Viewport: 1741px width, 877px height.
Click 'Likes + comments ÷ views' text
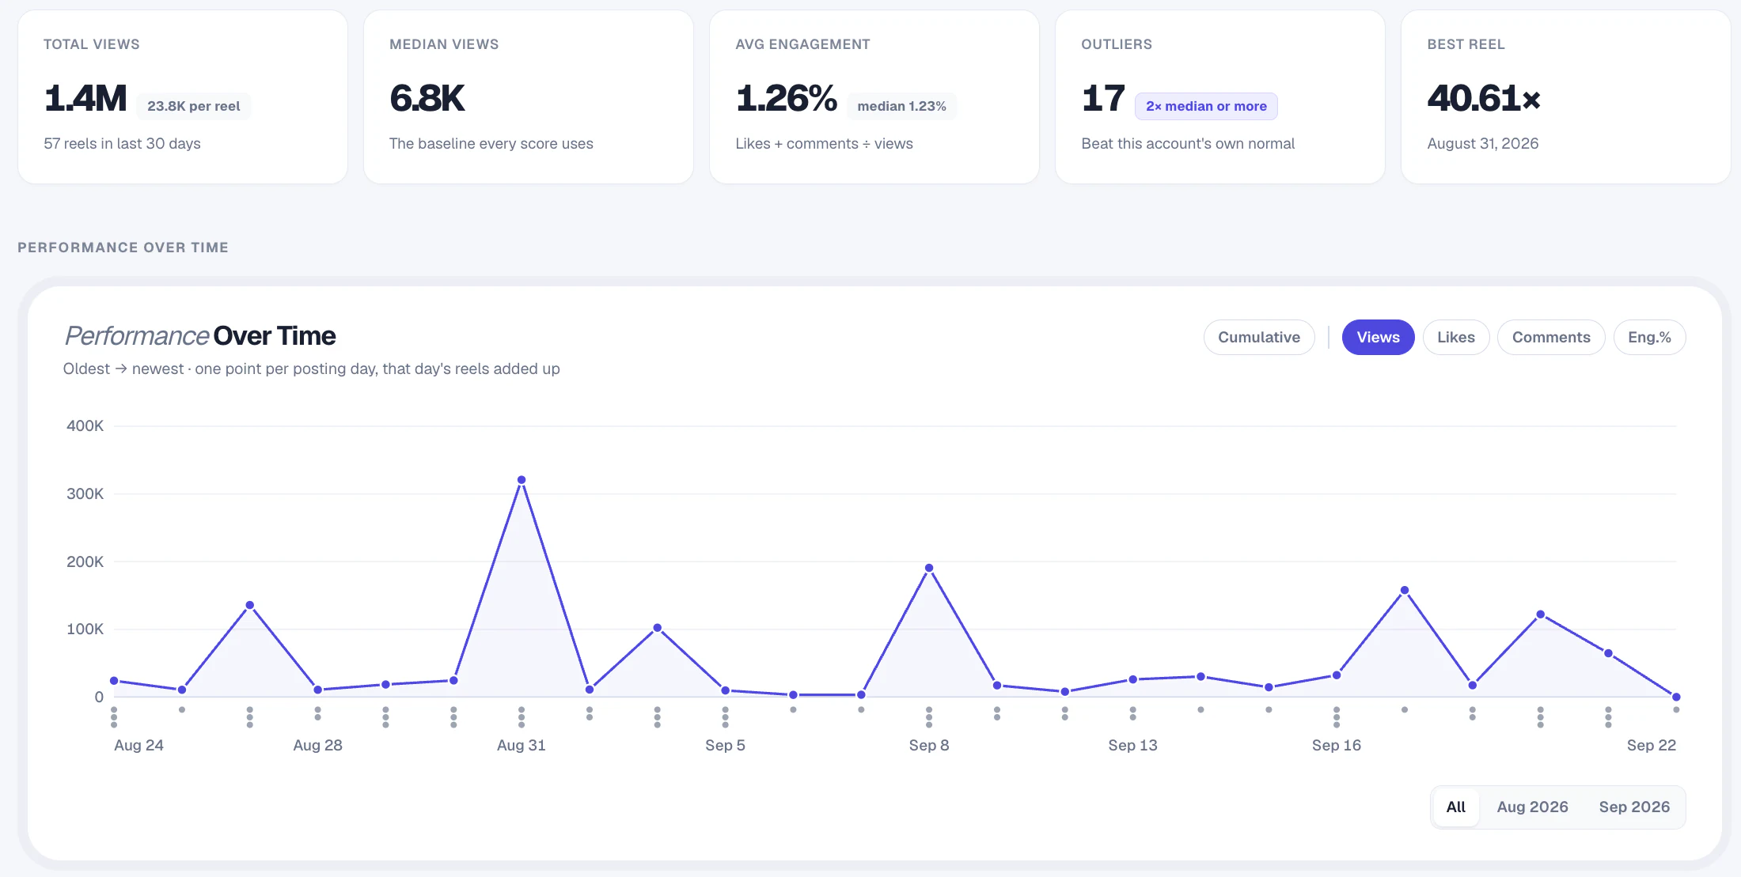click(x=824, y=143)
